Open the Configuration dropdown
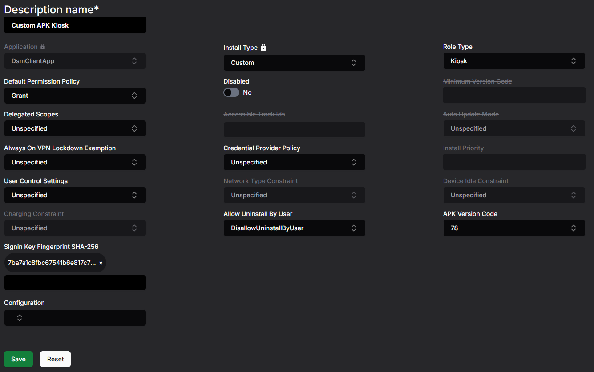The image size is (594, 372). tap(75, 318)
